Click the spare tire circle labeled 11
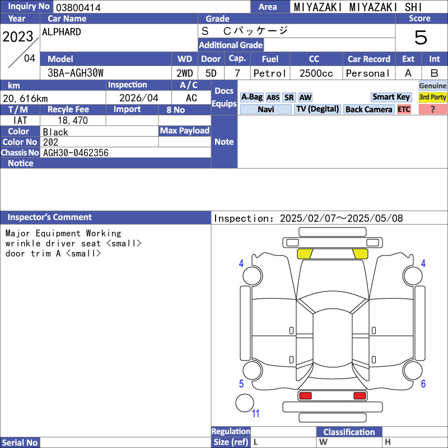The width and height of the screenshot is (448, 448). (x=245, y=403)
